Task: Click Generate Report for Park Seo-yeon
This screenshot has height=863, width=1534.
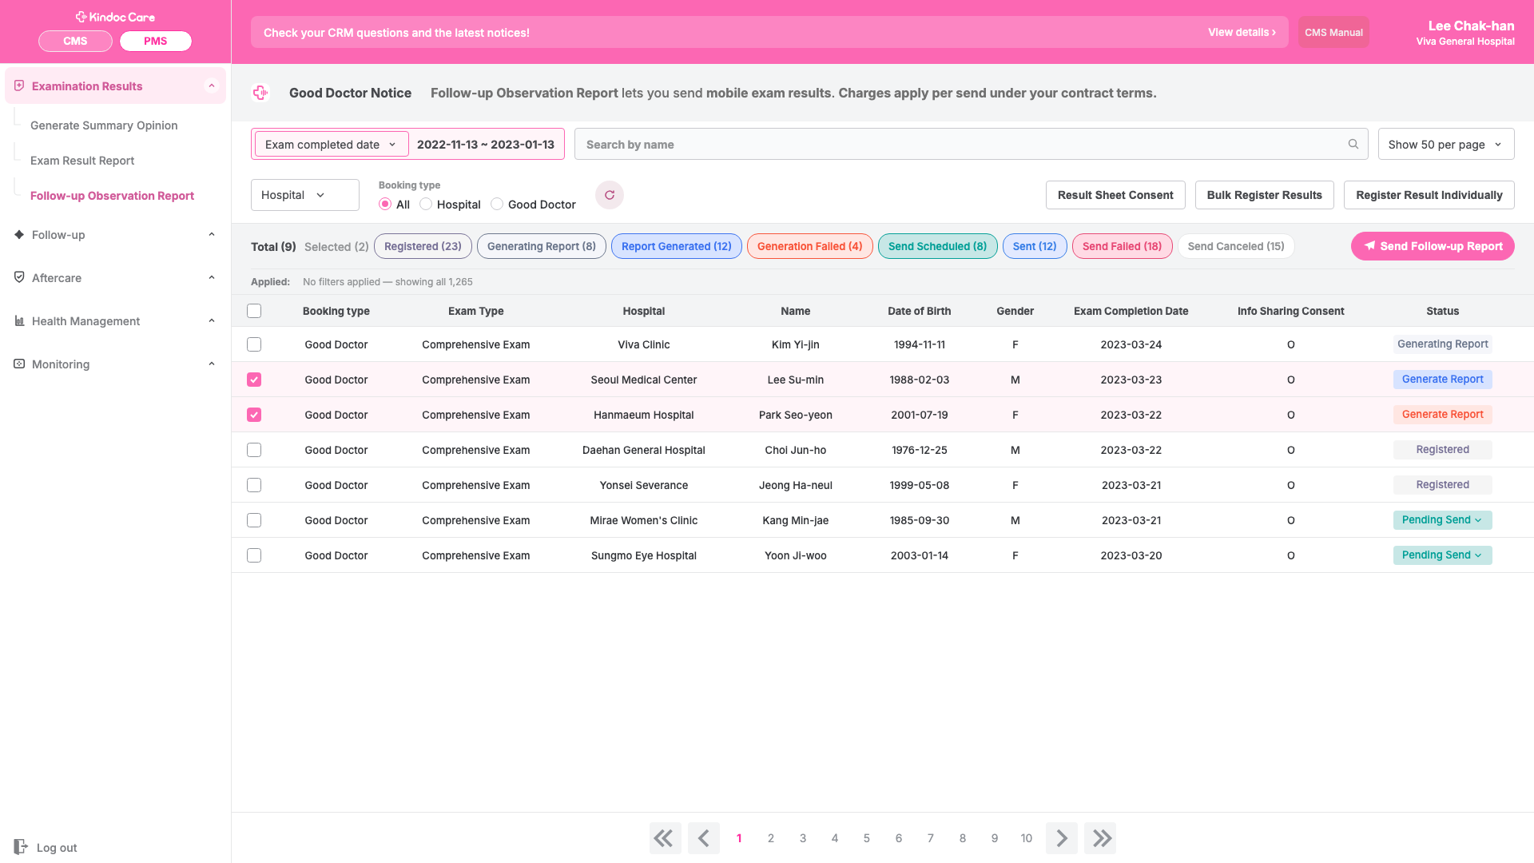Action: click(1442, 415)
